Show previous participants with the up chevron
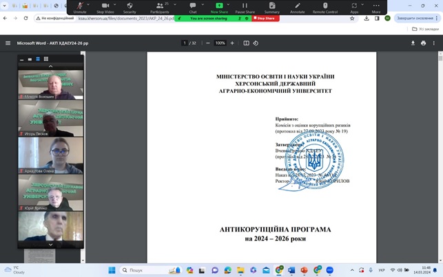Image resolution: width=443 pixels, height=277 pixels. pyautogui.click(x=50, y=67)
